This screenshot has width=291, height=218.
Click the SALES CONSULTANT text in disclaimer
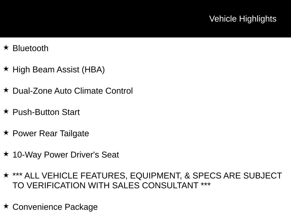tap(155, 185)
